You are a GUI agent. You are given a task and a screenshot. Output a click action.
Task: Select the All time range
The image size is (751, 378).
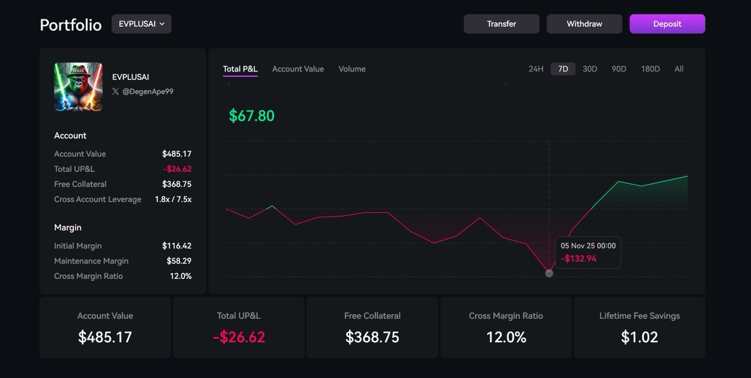(x=679, y=69)
